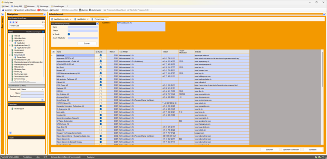Toggle Ist Kunde checkbox for Angenstein ESTECH AG
This screenshot has height=159, width=327.
pyautogui.click(x=101, y=59)
